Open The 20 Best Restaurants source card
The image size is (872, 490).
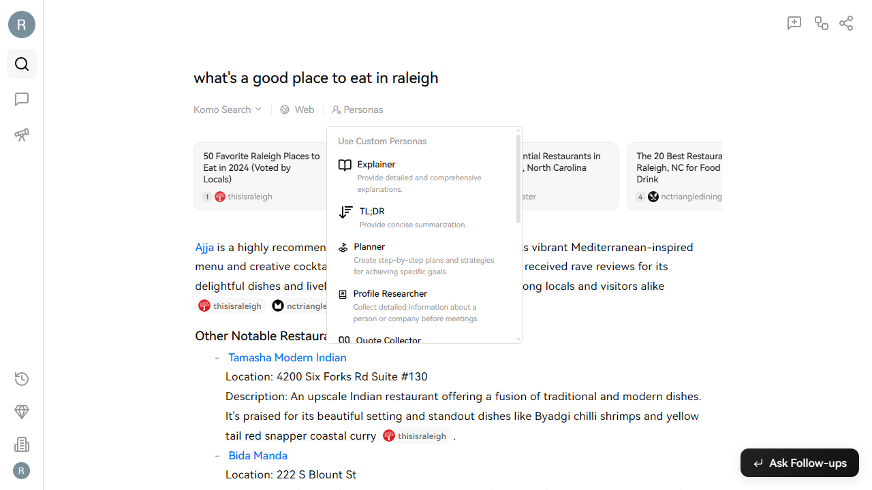coord(674,176)
